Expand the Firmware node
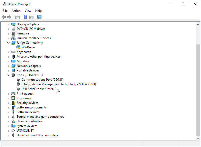 click(x=8, y=34)
